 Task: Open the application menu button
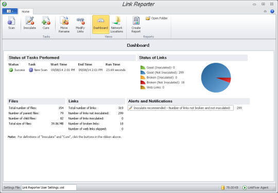(x=10, y=11)
